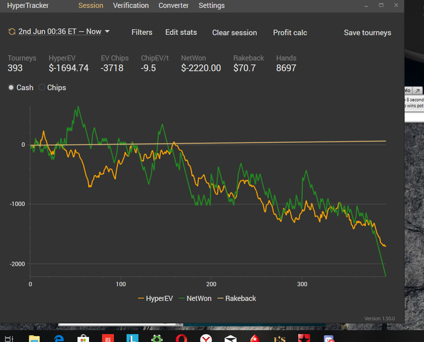Click Save tourneys

tap(367, 33)
